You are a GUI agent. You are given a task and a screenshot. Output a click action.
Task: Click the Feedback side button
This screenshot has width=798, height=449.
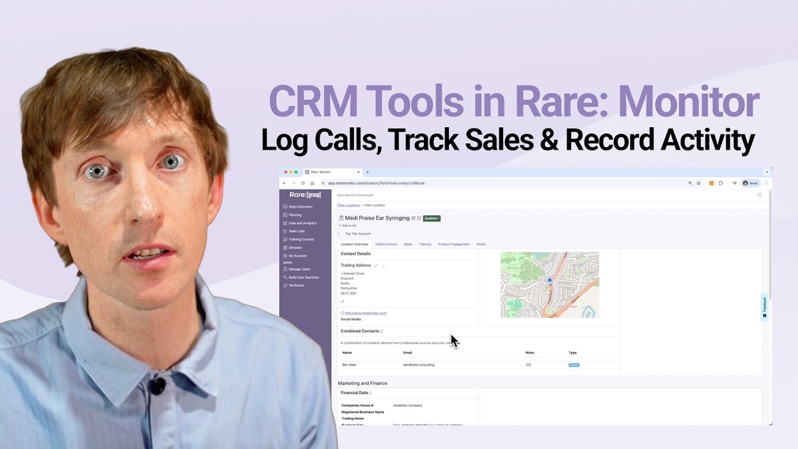(764, 307)
